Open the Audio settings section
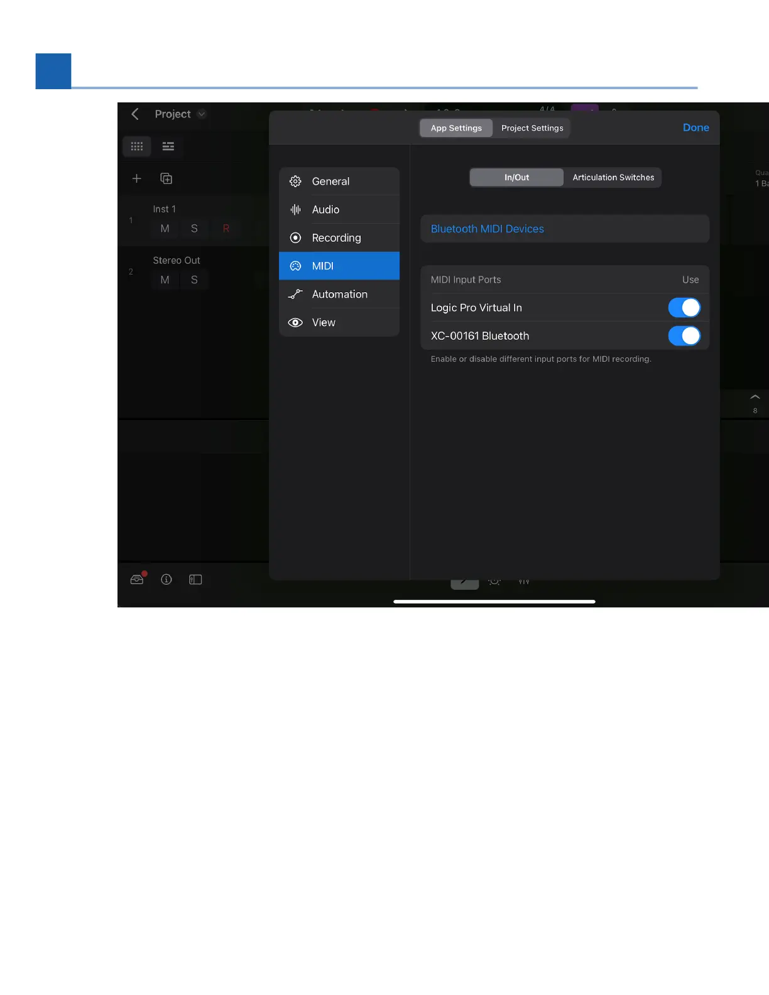The width and height of the screenshot is (769, 995). (x=339, y=210)
